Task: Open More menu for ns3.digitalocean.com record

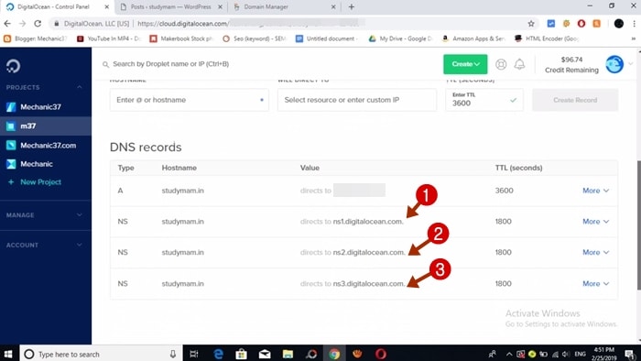Action: (x=595, y=283)
